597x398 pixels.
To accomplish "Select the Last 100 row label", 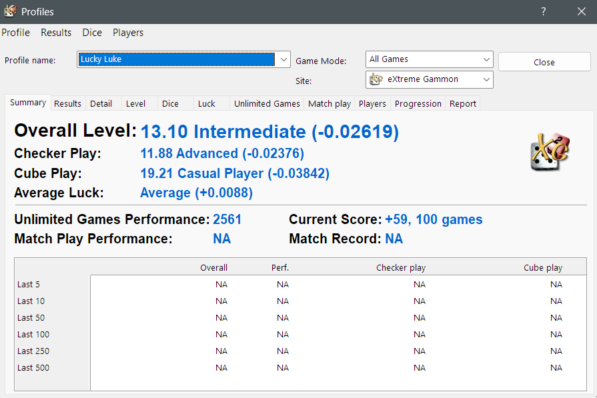I will (x=33, y=335).
